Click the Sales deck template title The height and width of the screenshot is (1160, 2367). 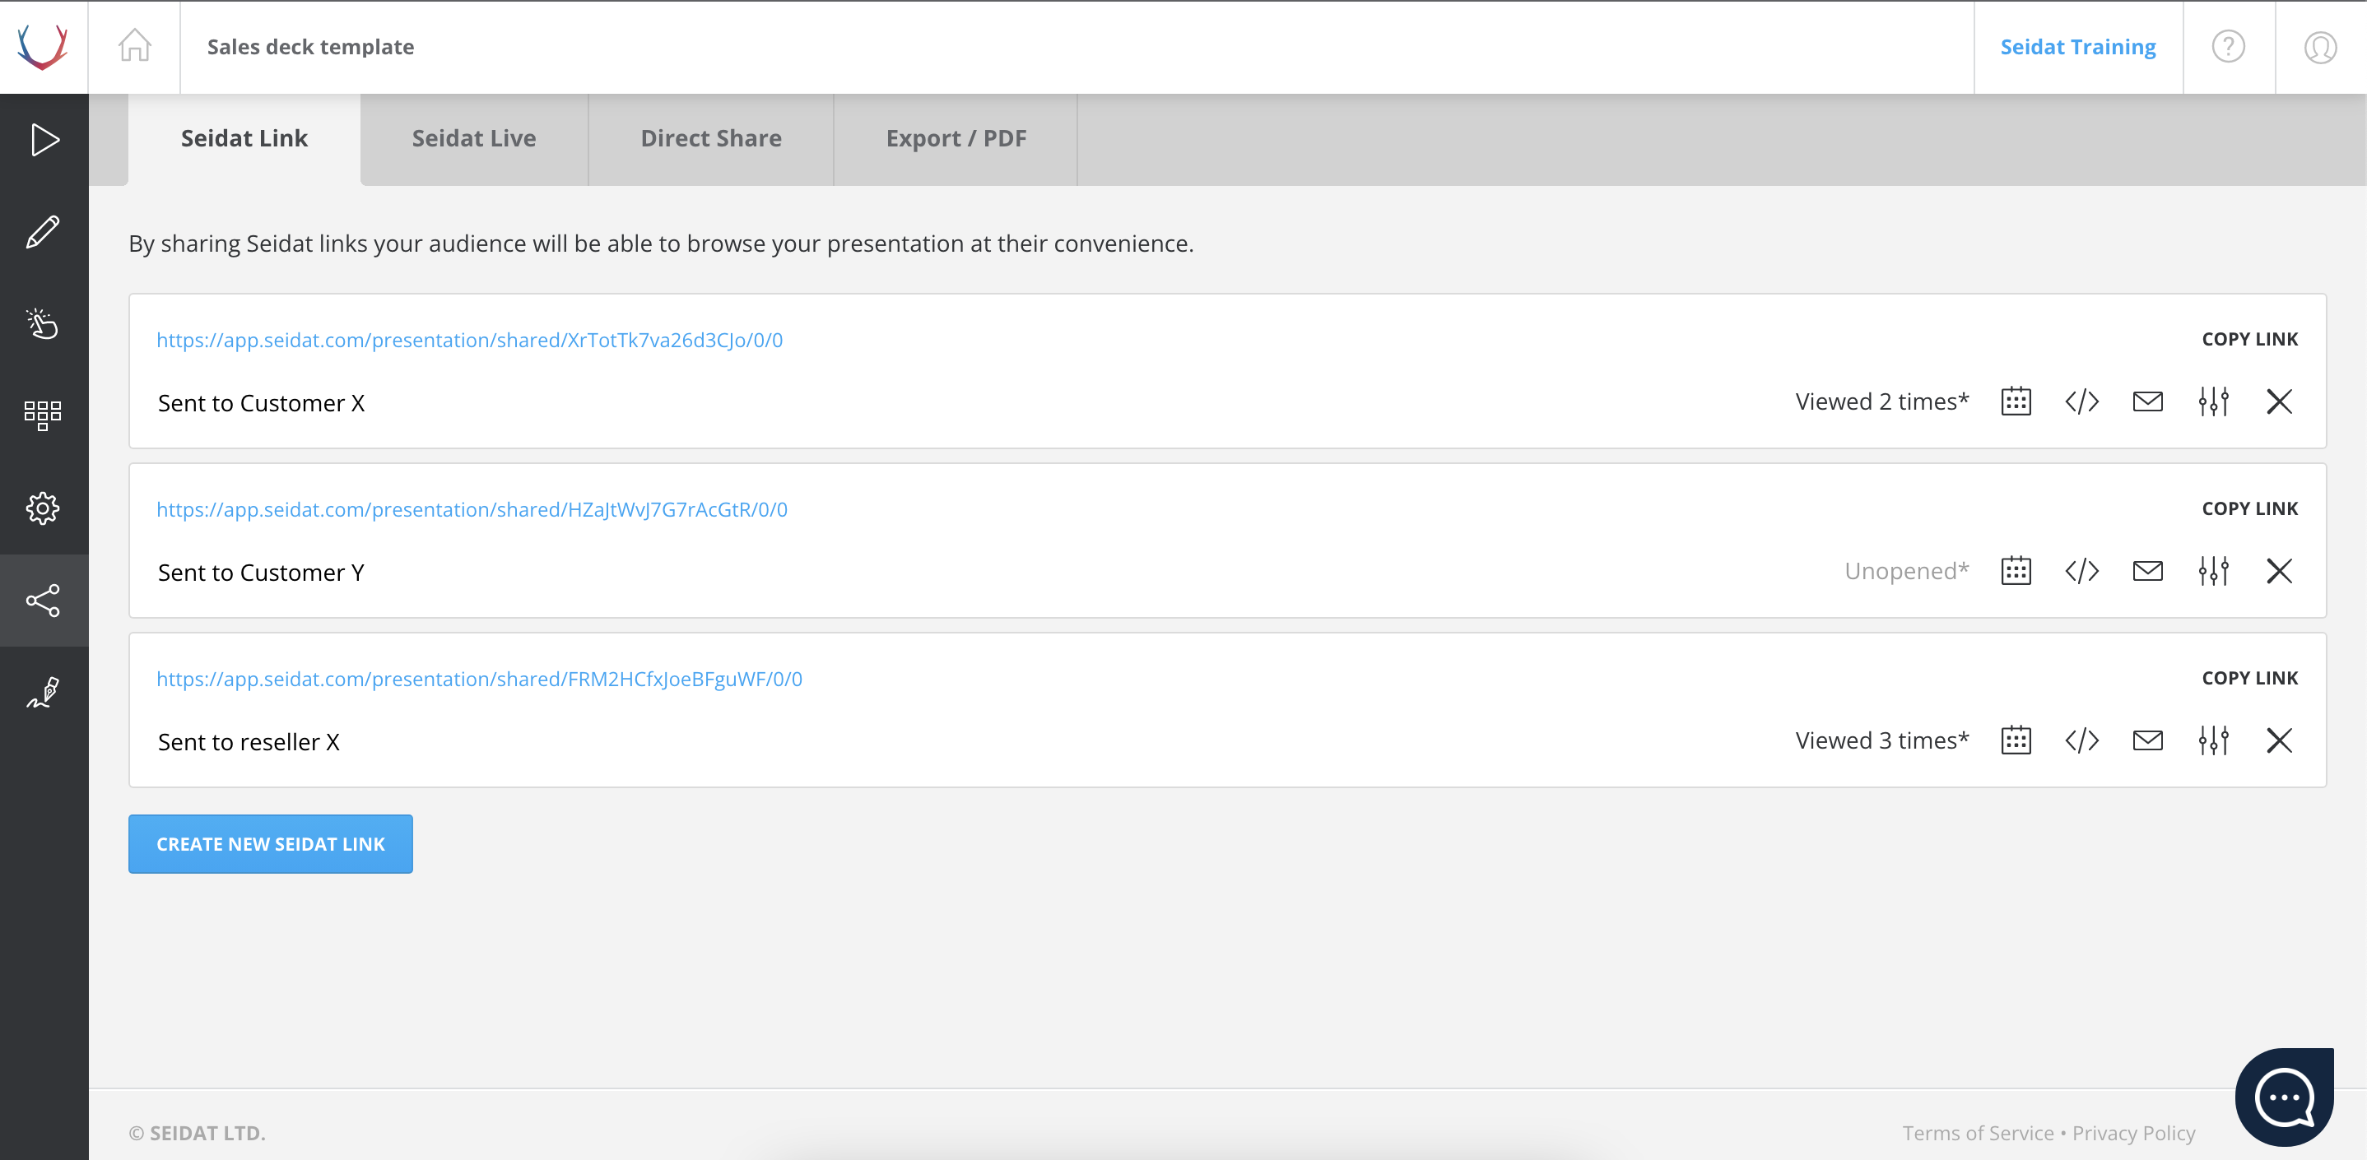click(x=310, y=47)
